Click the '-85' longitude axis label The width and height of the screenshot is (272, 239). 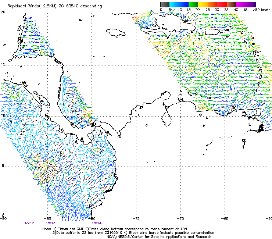(47, 218)
